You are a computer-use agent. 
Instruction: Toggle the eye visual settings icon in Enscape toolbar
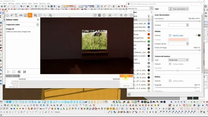click(121, 15)
